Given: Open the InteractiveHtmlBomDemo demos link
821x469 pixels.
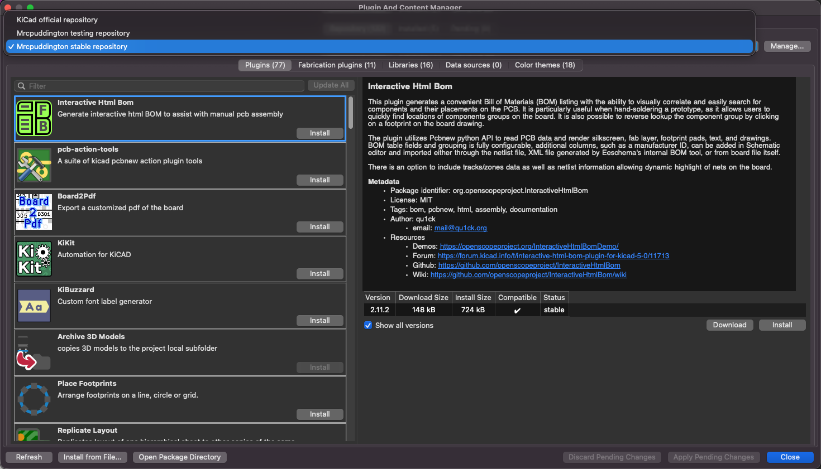Looking at the screenshot, I should (529, 246).
